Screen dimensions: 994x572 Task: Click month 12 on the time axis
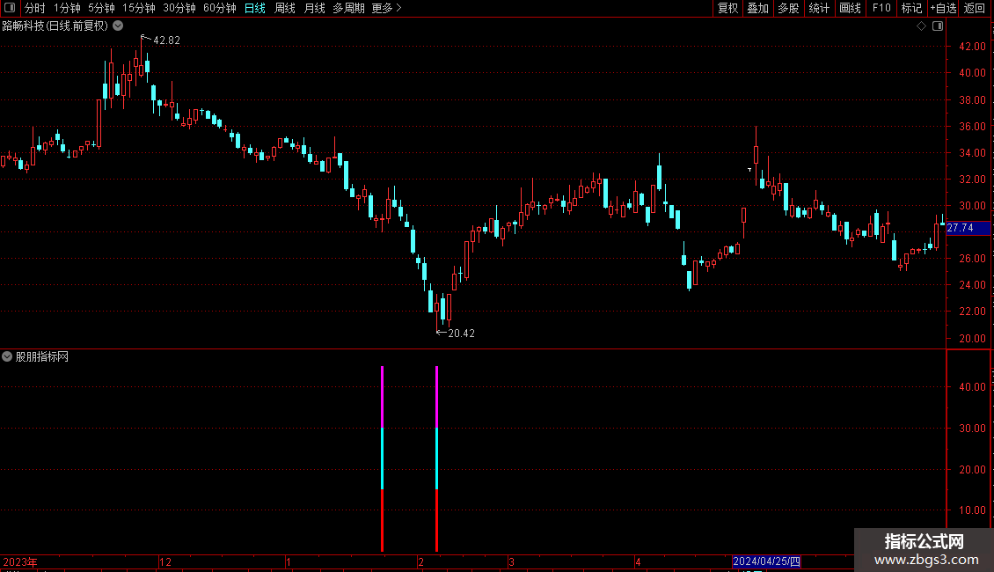click(x=165, y=561)
